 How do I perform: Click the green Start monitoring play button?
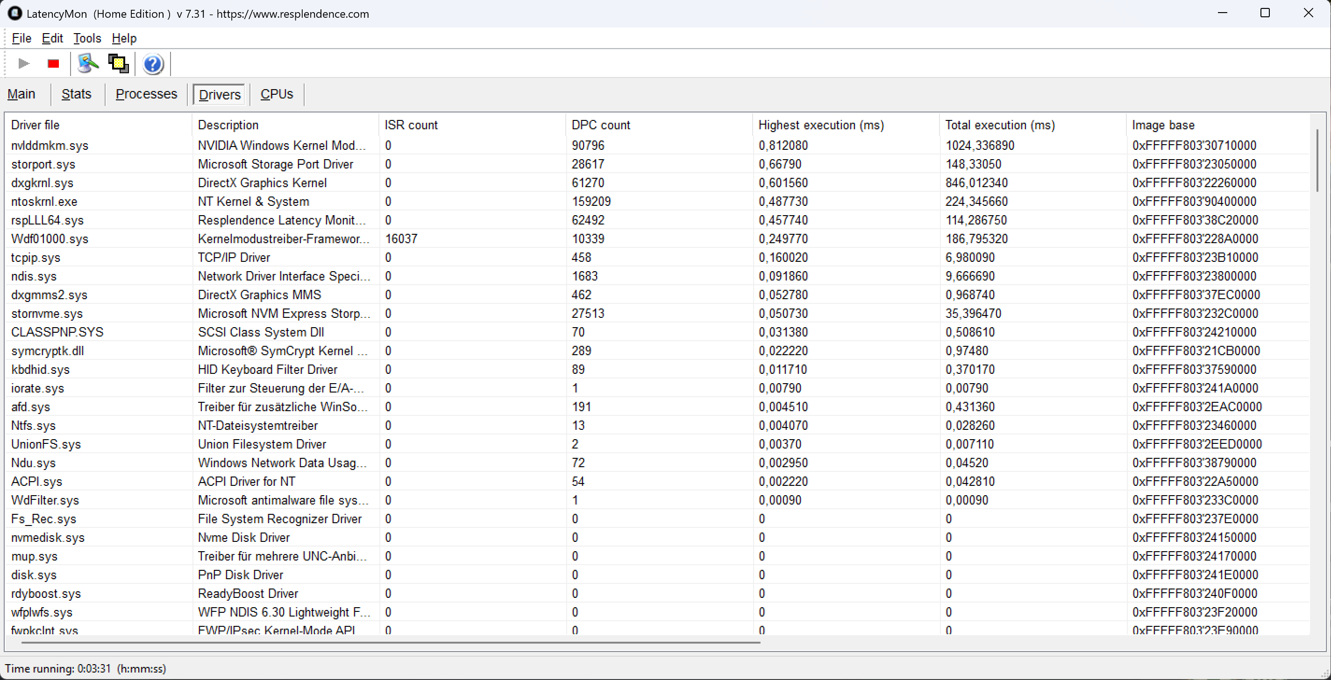(23, 63)
